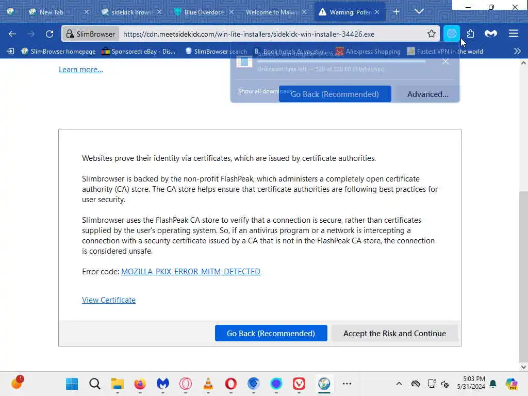Click the page's vertical scrollbar thumb

point(523,276)
